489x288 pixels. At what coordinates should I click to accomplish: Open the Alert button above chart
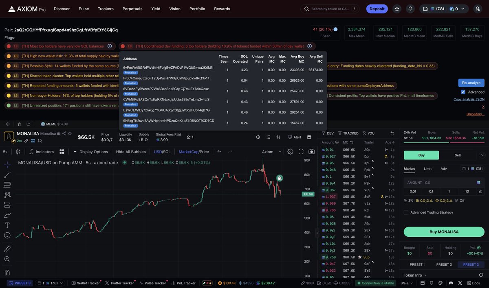pos(295,137)
